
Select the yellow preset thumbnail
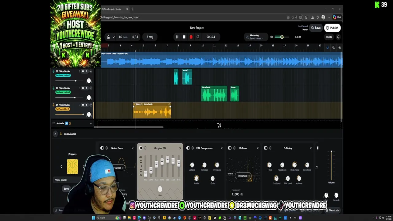coord(72,167)
